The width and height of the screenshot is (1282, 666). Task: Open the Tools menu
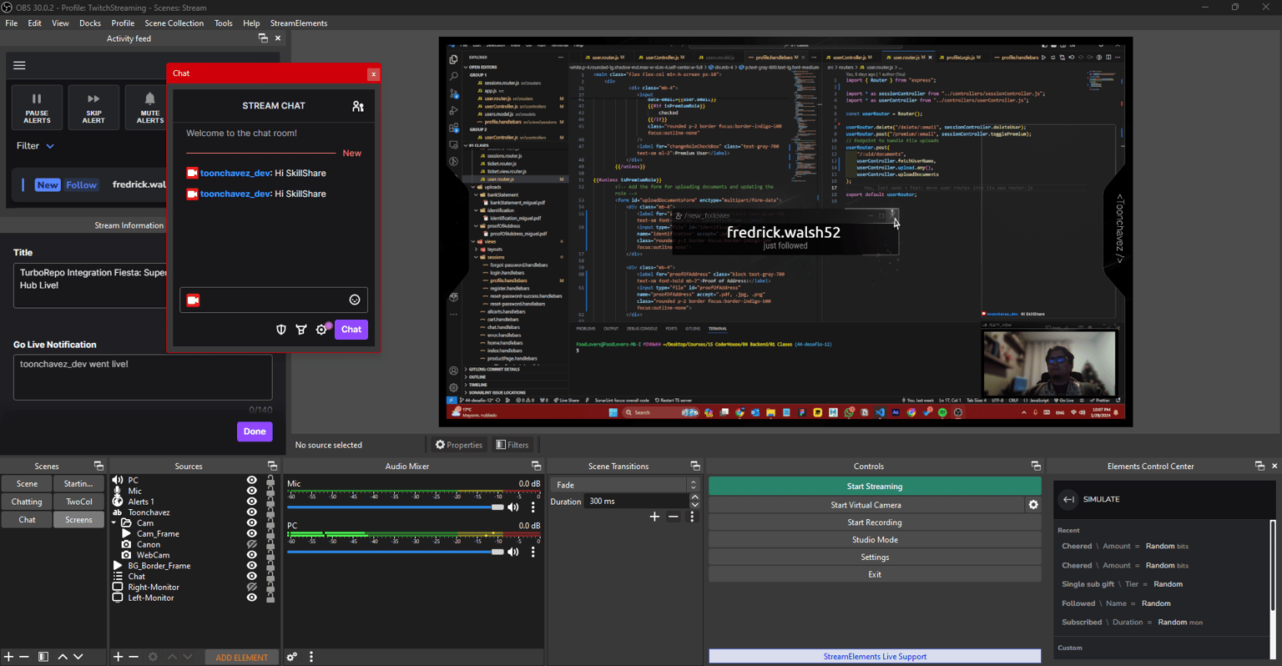(x=223, y=23)
